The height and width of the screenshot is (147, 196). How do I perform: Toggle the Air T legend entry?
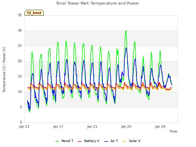111,141
